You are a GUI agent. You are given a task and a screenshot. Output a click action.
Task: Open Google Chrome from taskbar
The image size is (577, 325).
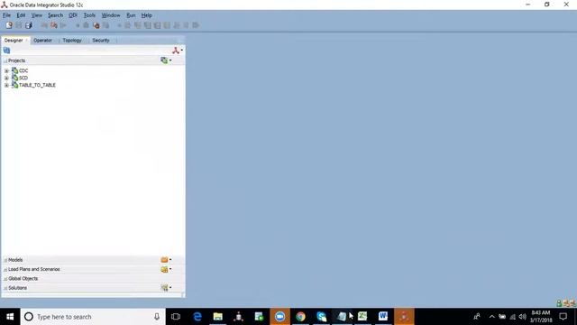300,317
